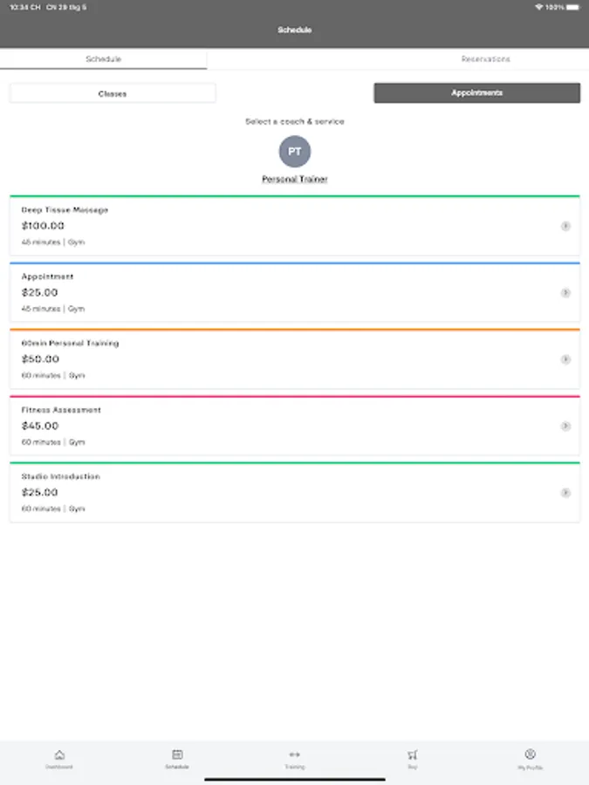Open the Dashboard home icon
The image size is (589, 785).
[x=58, y=755]
